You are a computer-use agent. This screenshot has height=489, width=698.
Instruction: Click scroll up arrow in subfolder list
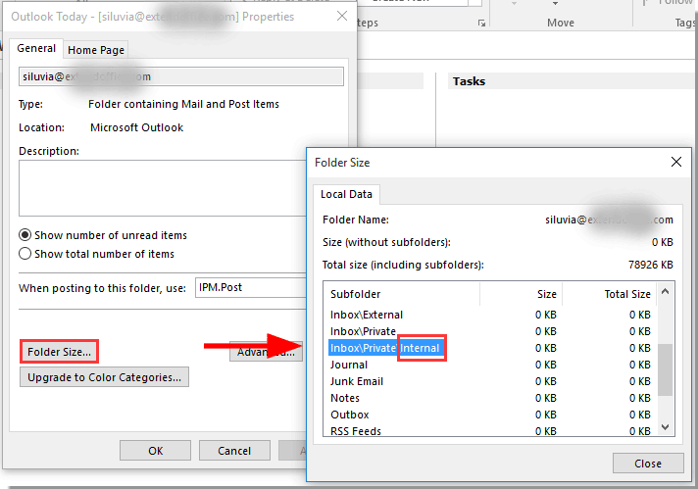click(x=666, y=292)
